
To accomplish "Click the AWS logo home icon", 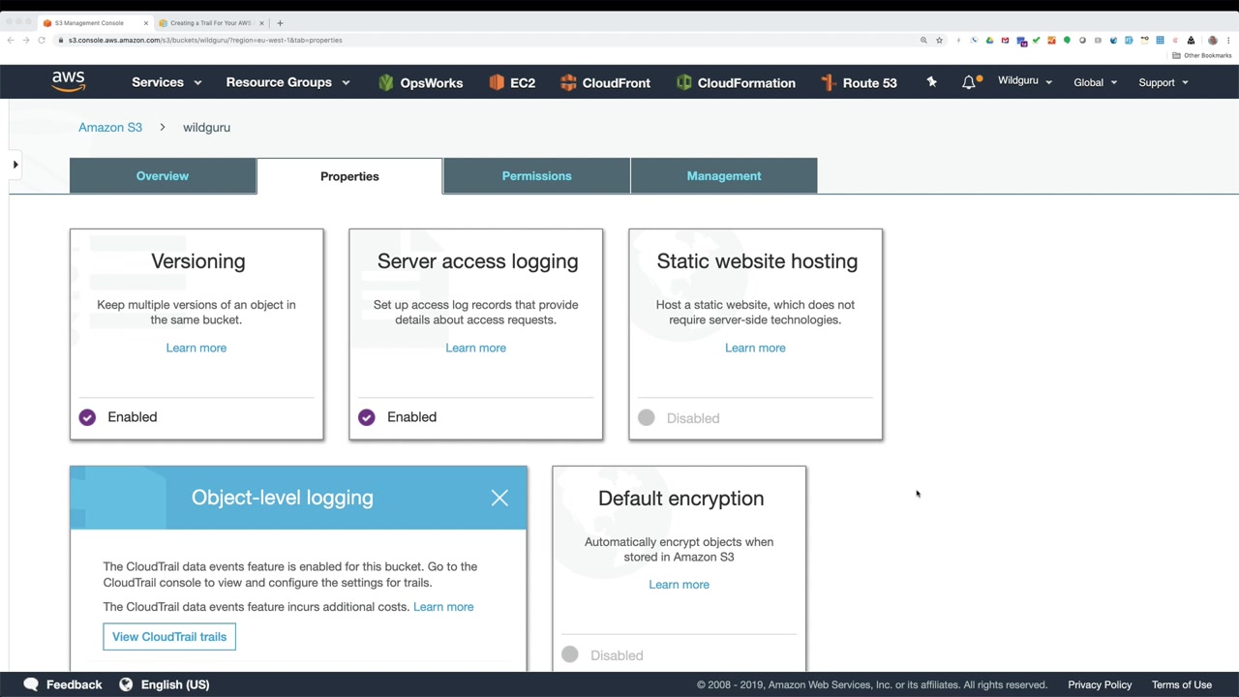I will coord(69,82).
